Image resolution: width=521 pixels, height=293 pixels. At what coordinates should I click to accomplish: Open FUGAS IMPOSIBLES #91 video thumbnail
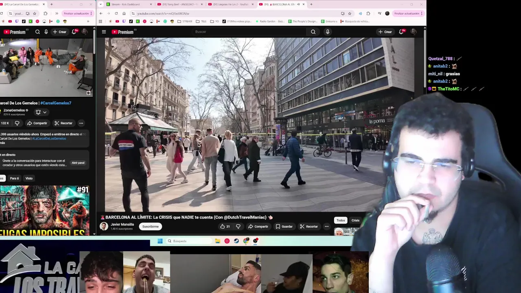(x=44, y=210)
